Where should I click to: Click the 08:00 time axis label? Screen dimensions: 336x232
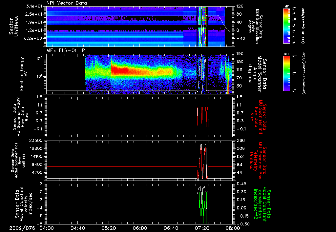233,228
